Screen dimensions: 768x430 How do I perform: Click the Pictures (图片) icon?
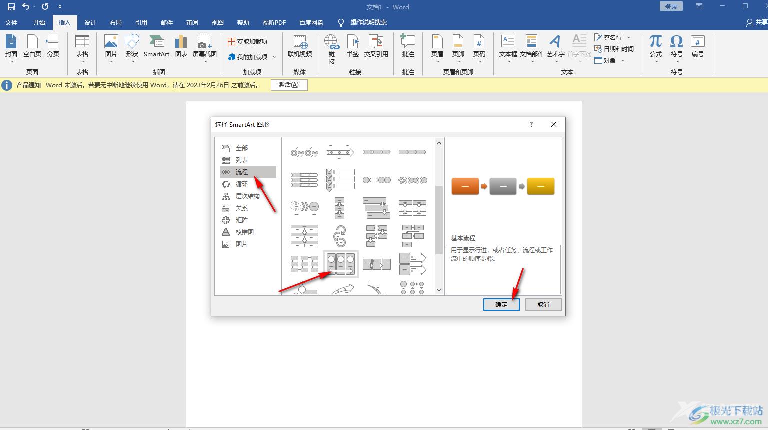point(111,48)
